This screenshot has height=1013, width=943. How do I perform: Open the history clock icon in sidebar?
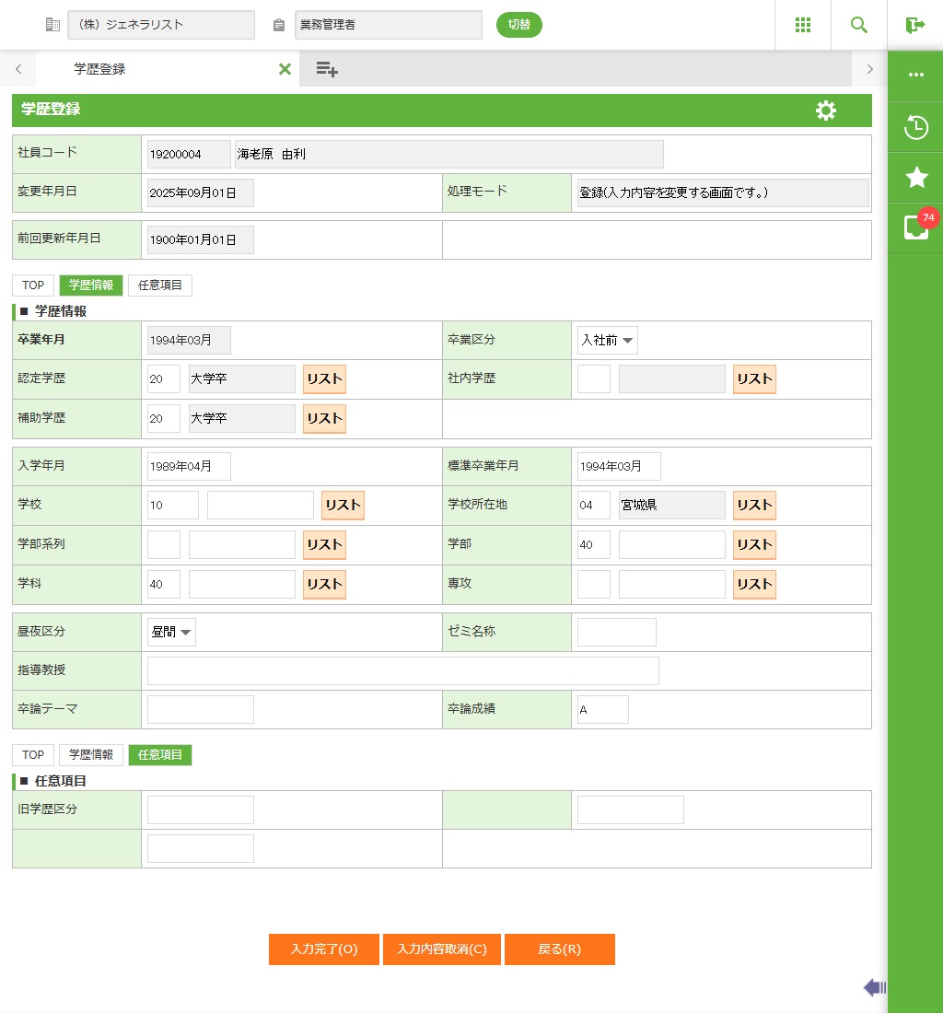(915, 127)
